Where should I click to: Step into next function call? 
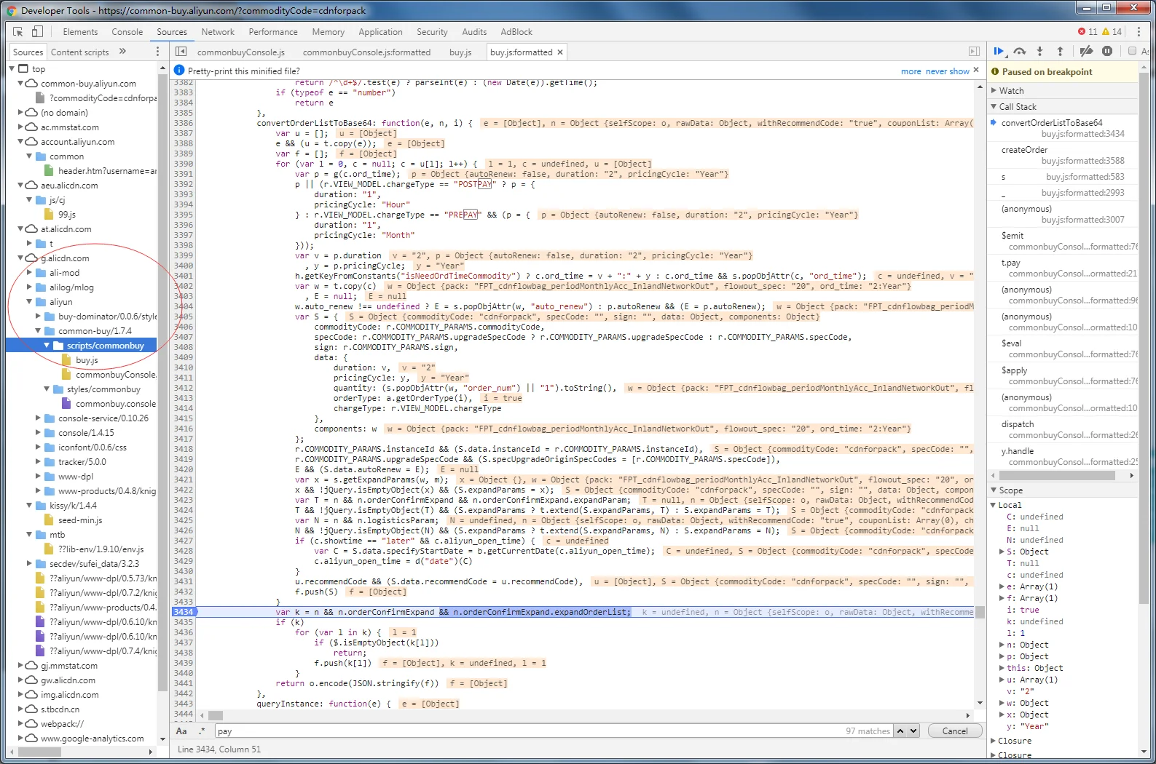point(1039,51)
